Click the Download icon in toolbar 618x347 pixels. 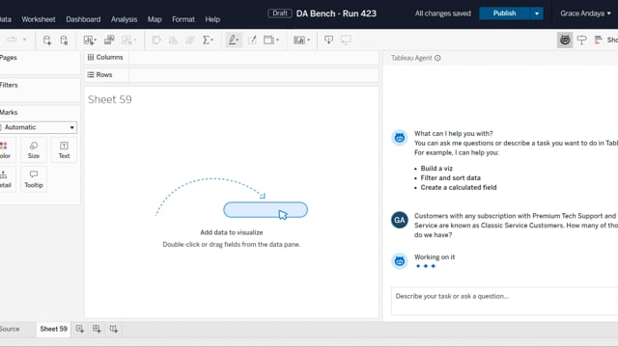(328, 40)
